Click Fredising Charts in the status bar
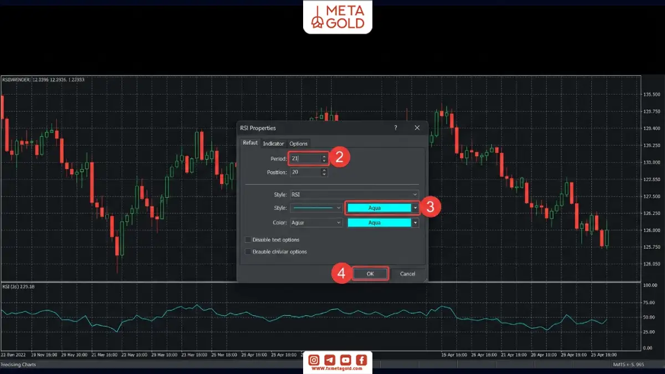The height and width of the screenshot is (374, 665). coord(18,365)
